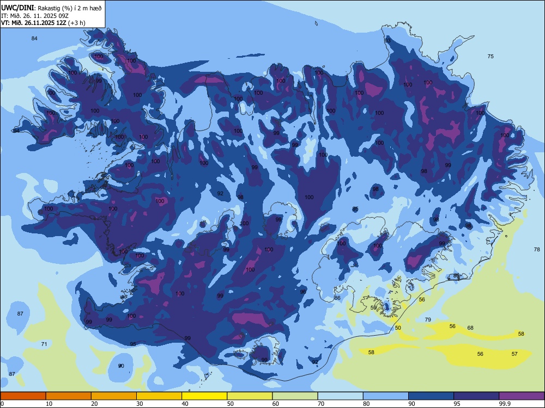Click the 50–60 pale yellow legend swatch
The width and height of the screenshot is (545, 408).
pyautogui.click(x=250, y=396)
